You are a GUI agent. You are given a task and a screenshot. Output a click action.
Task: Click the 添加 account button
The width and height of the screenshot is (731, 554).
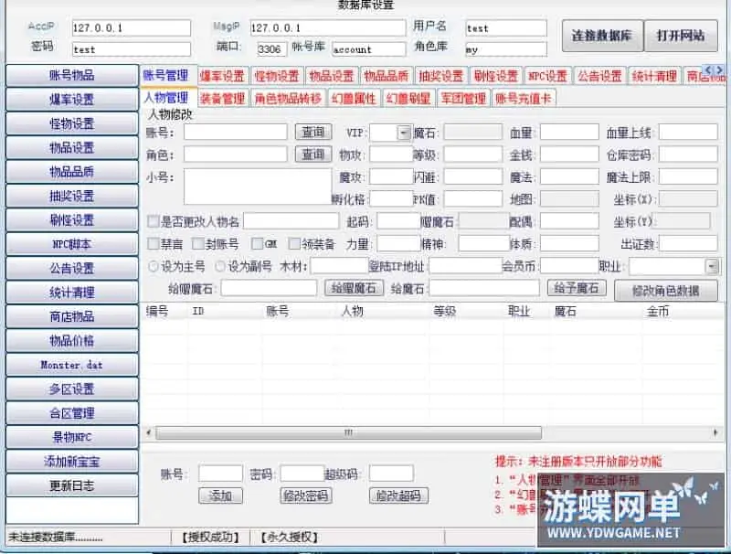(220, 495)
